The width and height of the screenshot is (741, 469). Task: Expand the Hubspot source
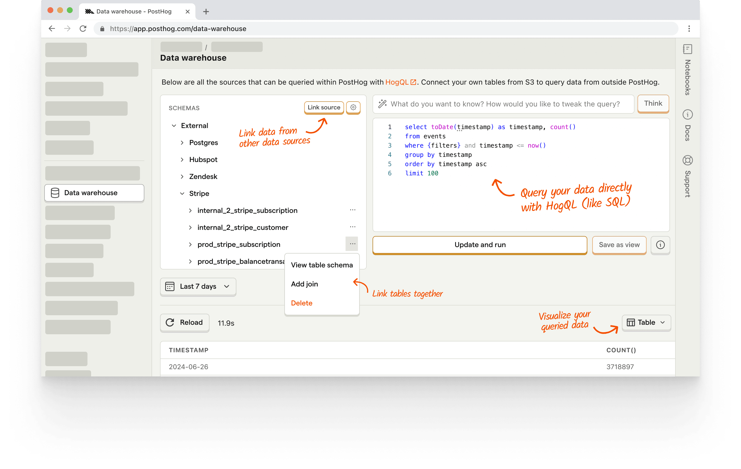[182, 160]
